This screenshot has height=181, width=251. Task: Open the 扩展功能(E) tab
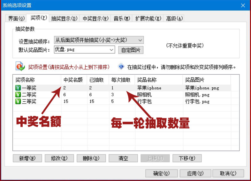(148, 18)
